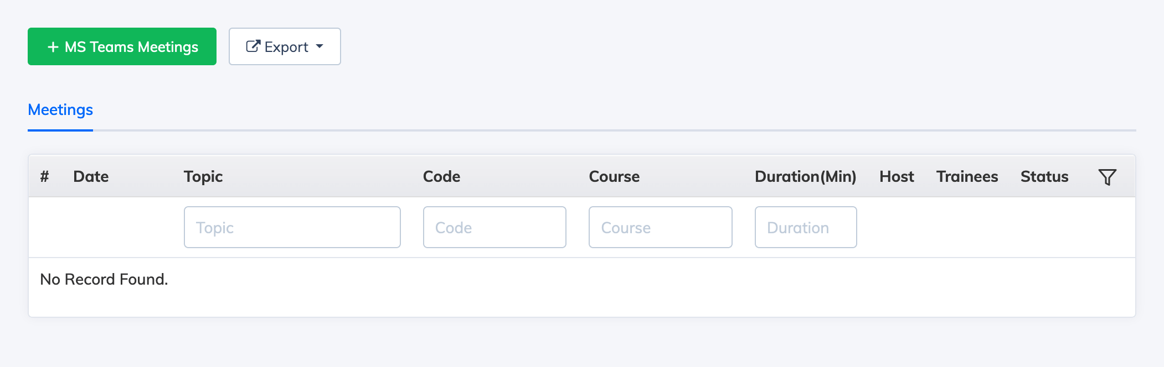Click the MS Teams Meetings button label

pos(131,47)
